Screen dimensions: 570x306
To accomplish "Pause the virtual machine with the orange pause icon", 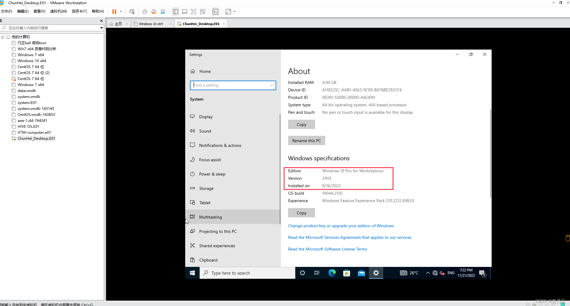I will click(x=114, y=12).
